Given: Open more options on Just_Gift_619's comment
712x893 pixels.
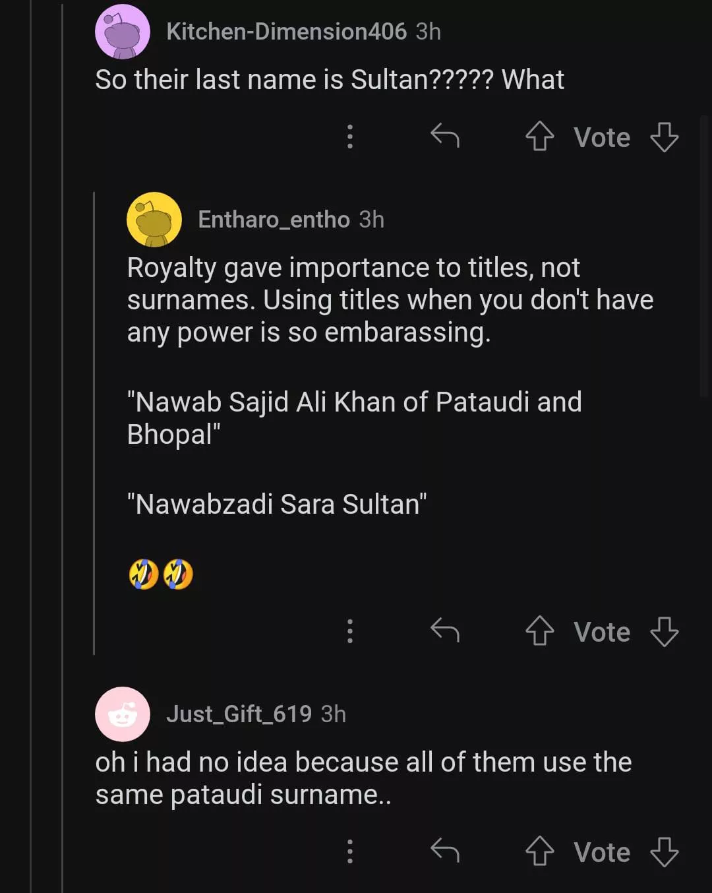Looking at the screenshot, I should [x=350, y=851].
